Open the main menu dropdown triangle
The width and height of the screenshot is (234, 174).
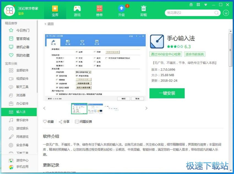206,5
